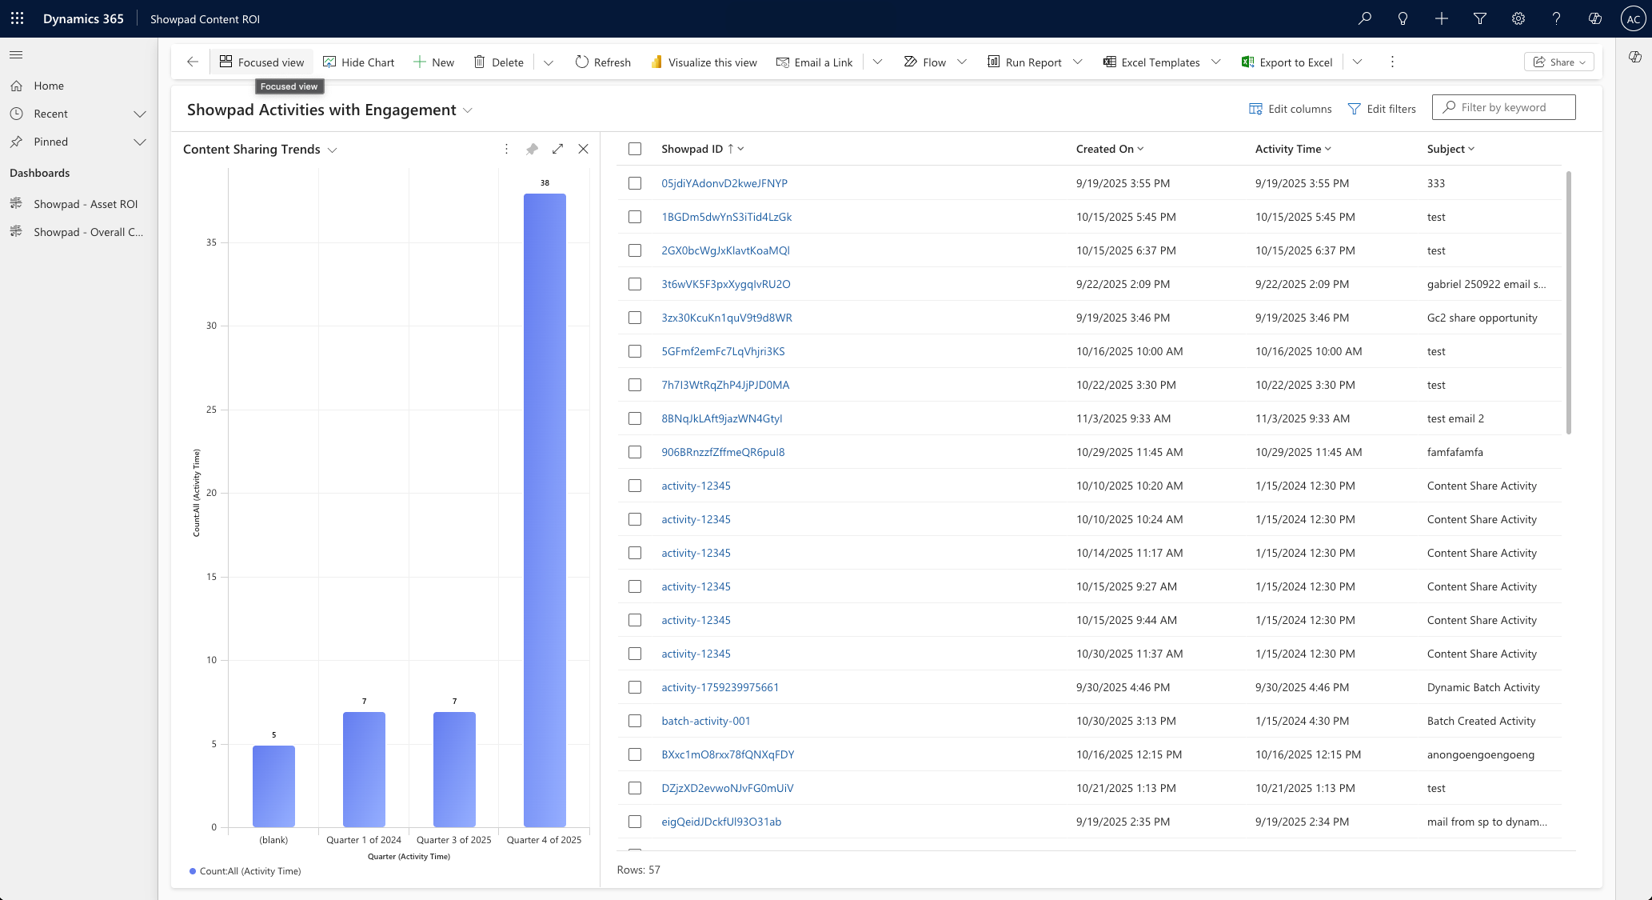Open the Copilot icon in the right rail
Viewport: 1652px width, 900px height.
(x=1634, y=57)
